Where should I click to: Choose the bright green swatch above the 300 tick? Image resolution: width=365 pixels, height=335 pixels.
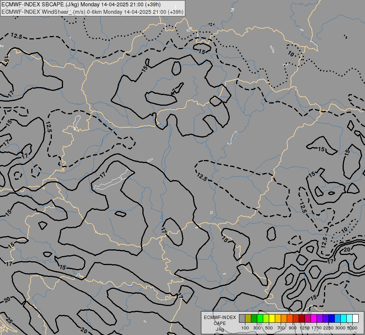tap(260, 319)
